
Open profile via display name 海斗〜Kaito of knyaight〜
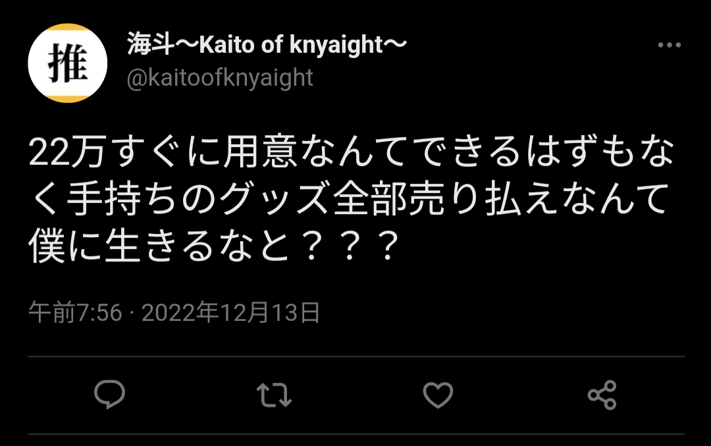pos(267,44)
